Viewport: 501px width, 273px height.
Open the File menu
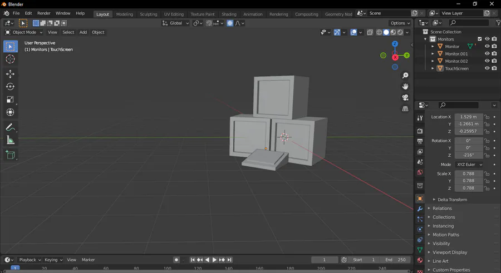[16, 13]
